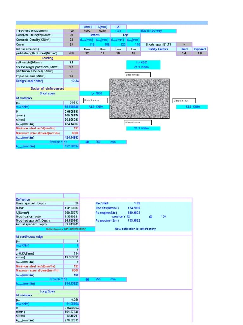This screenshot has width=243, height=325.
Task: Select the self weight value 3.6
Action: 71,63
